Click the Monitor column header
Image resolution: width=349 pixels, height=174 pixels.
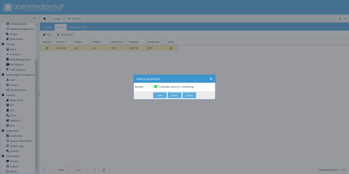tap(47, 42)
